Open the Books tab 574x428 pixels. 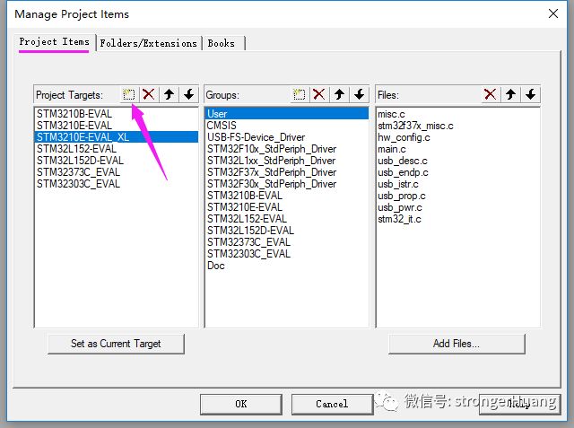[222, 43]
